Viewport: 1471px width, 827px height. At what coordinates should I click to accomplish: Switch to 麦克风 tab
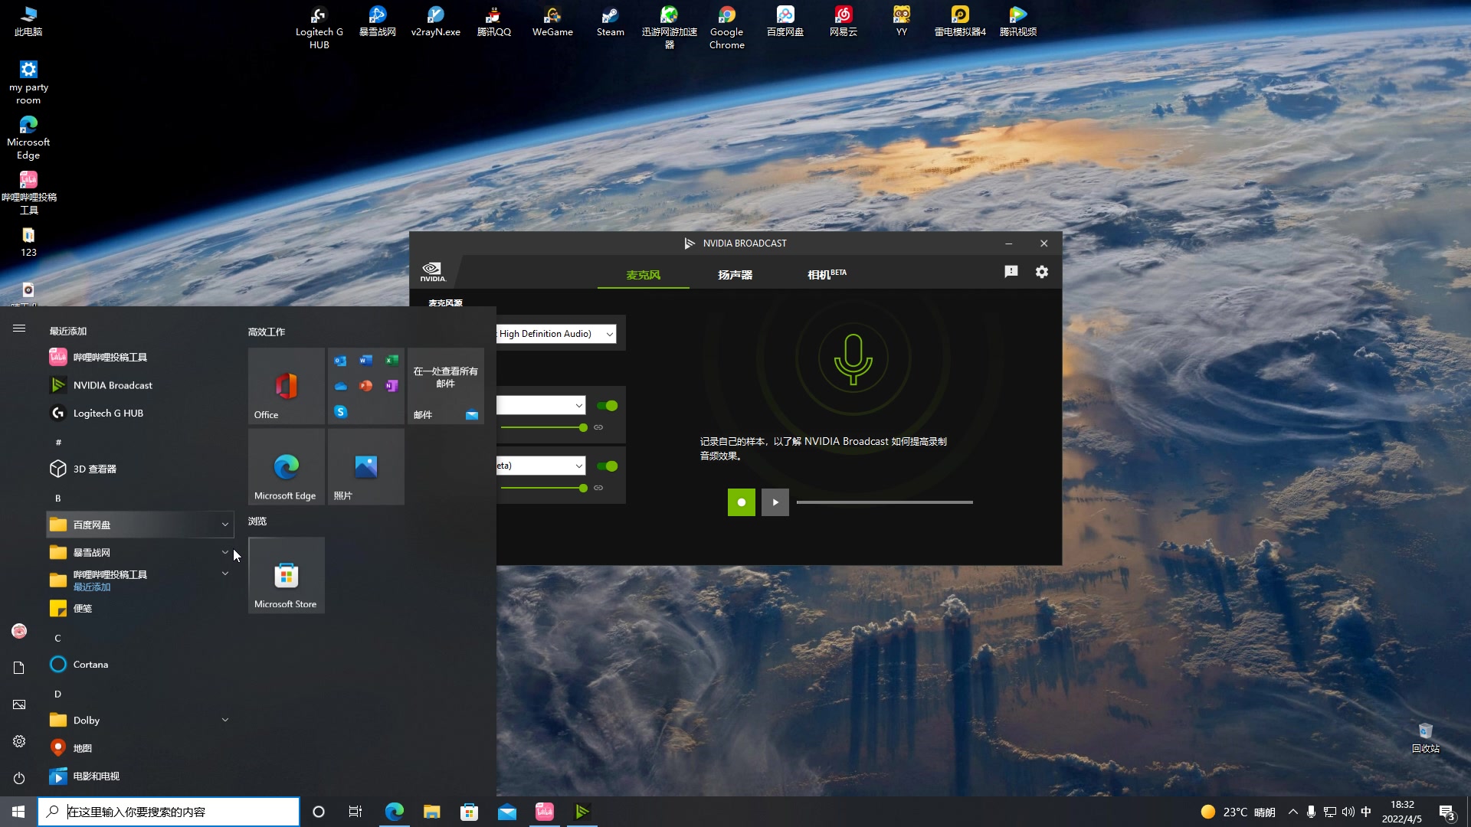point(643,274)
